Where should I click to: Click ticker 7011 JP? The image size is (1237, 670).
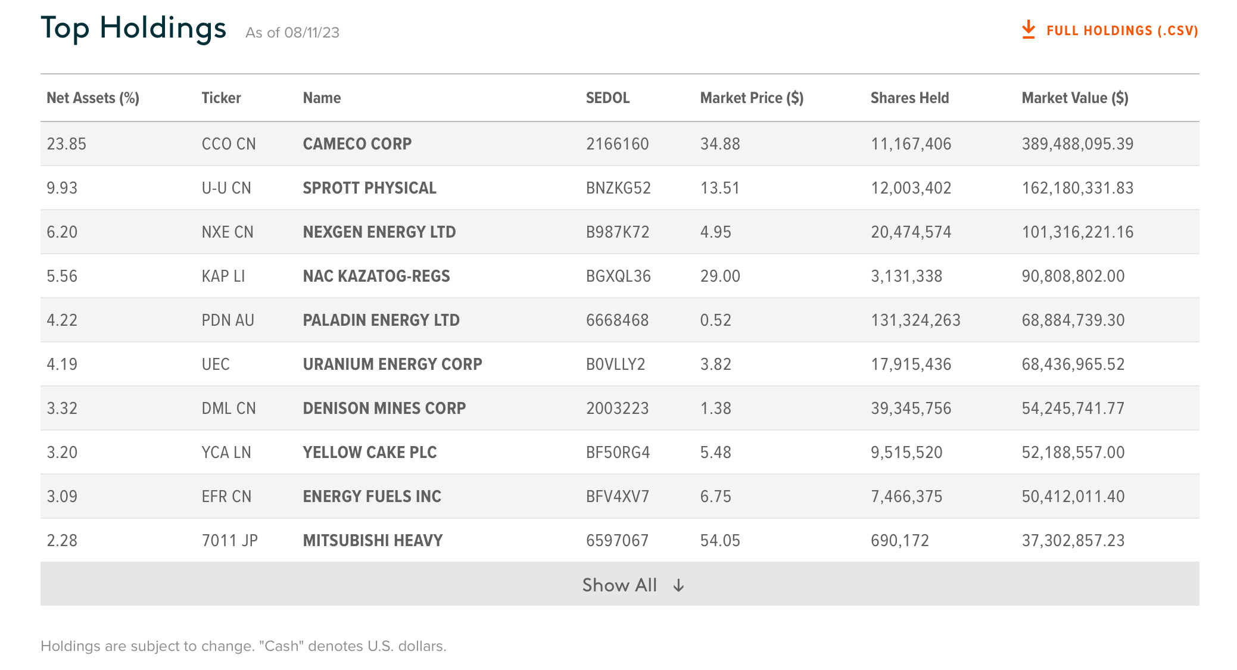[230, 541]
